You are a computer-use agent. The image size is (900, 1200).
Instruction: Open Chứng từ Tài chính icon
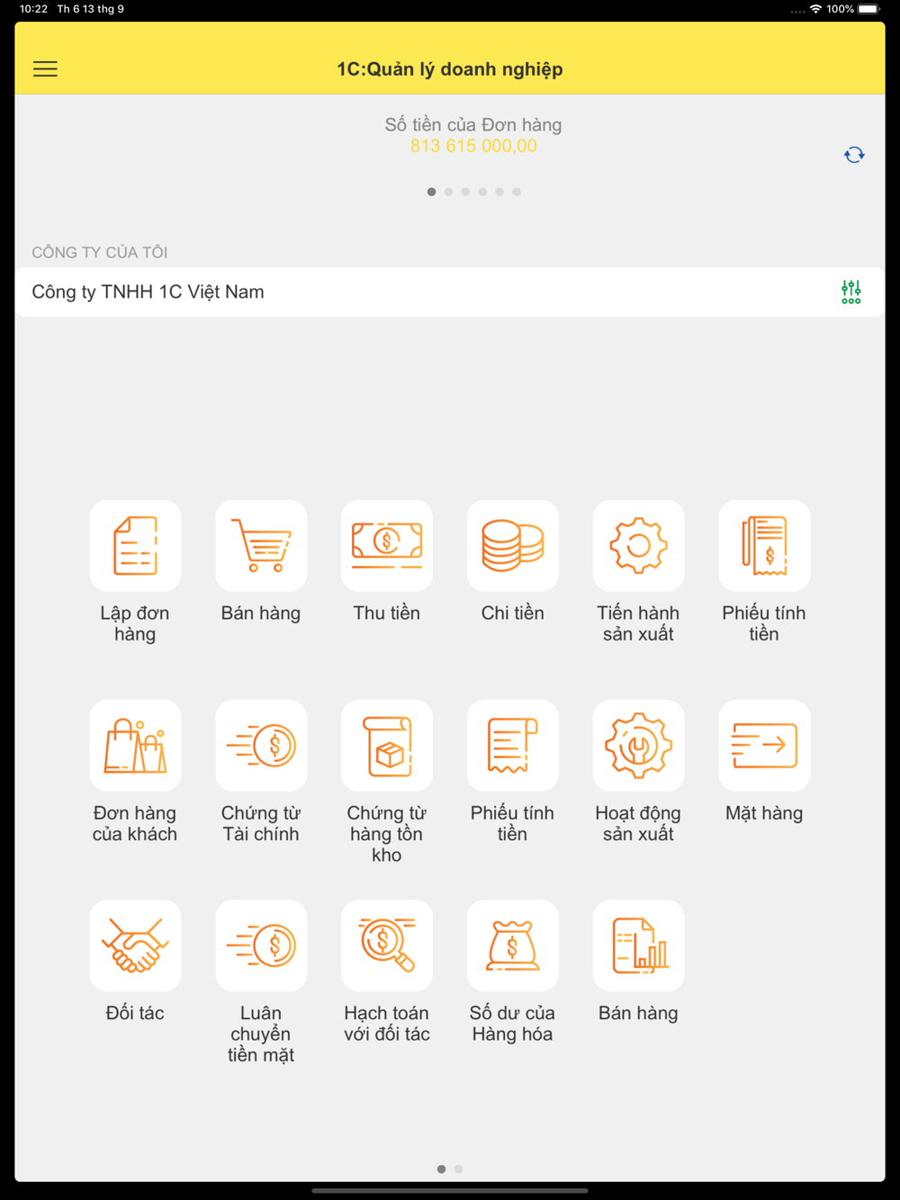(261, 746)
